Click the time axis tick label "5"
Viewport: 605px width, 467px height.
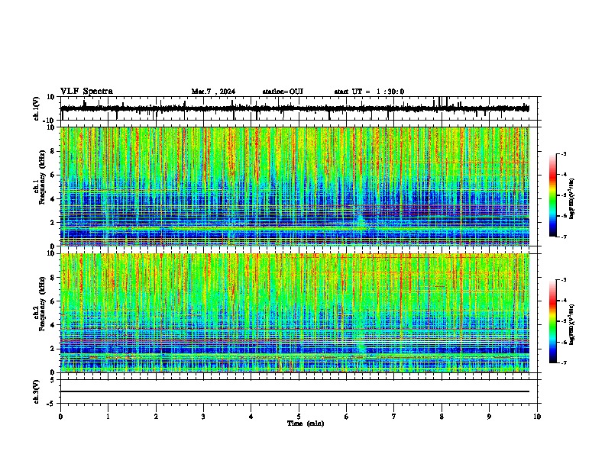pos(299,417)
